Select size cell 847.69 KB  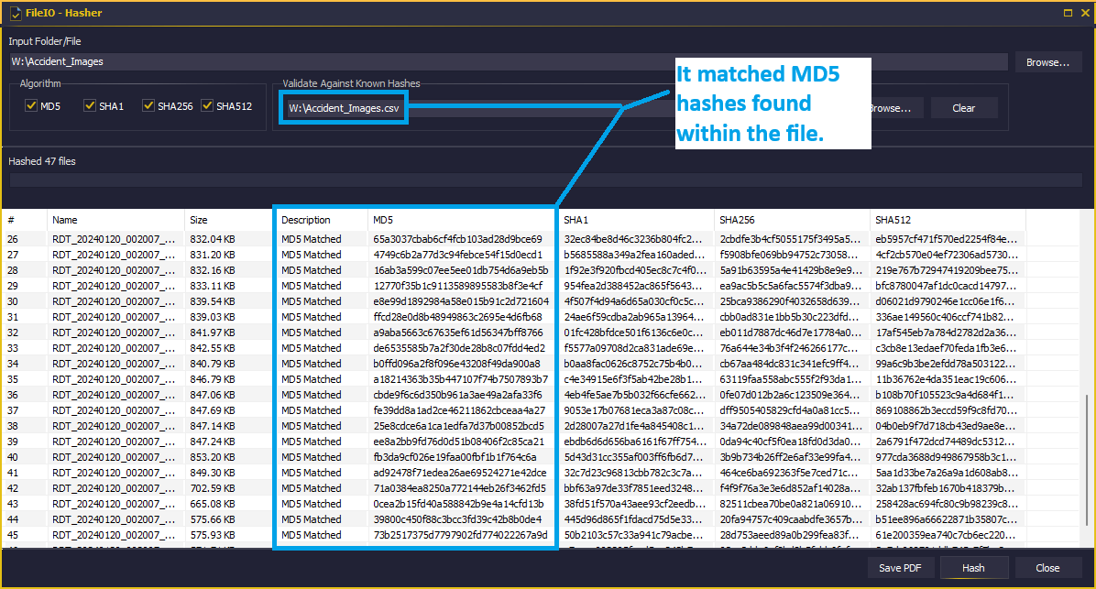[213, 410]
